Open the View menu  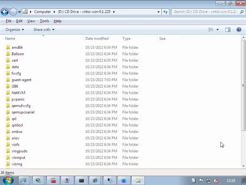coord(31,21)
